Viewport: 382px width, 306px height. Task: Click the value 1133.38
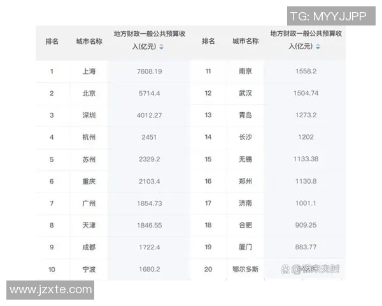tap(306, 159)
